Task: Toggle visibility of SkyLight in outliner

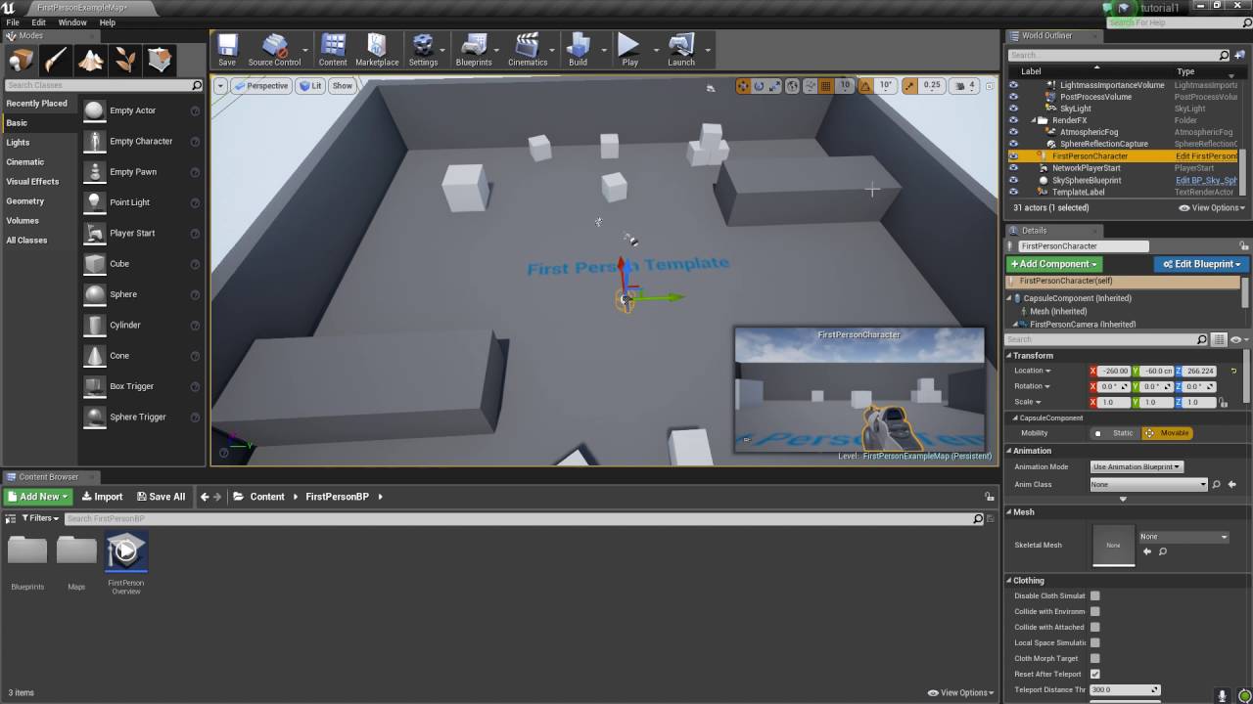Action: point(1013,109)
